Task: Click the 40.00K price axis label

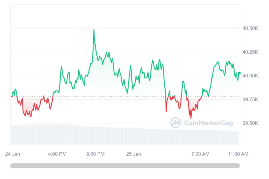Action: tap(250, 76)
